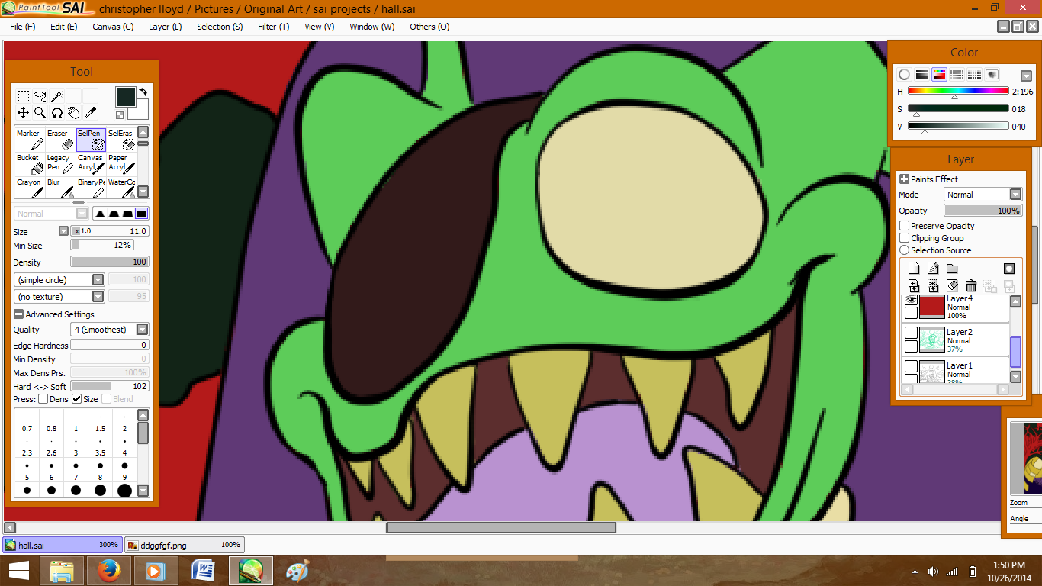Screen dimensions: 1042x586
Task: Select the flattest brush edge shape
Action: [x=142, y=214]
